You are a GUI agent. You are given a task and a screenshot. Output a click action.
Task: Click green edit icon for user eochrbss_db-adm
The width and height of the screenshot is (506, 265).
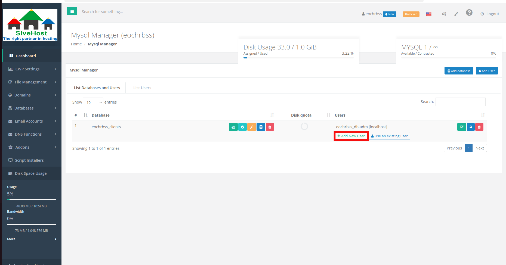point(462,127)
